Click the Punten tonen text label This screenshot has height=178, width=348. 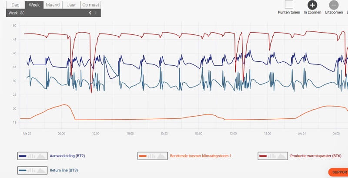coord(289,13)
